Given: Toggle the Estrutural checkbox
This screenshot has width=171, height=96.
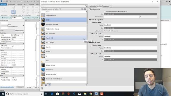Looking at the screenshot, I should coord(13,46).
